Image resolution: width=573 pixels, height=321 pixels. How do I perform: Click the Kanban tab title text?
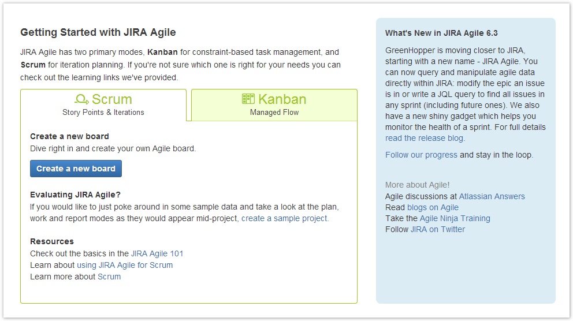pos(282,99)
